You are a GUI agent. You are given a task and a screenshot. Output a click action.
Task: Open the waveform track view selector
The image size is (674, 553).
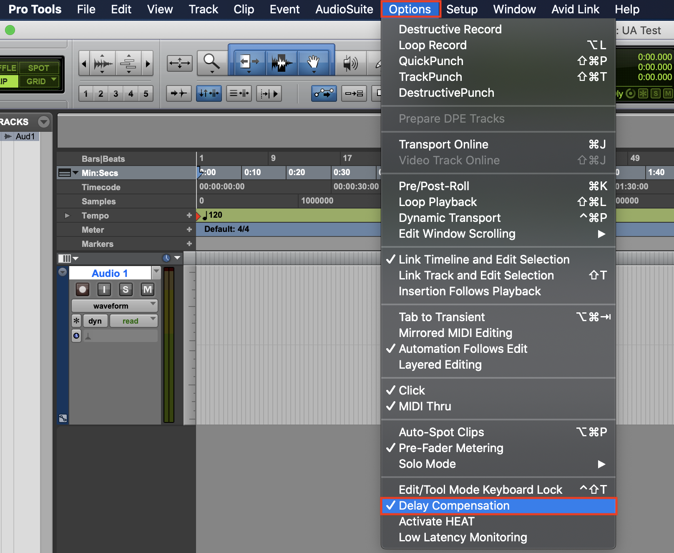(x=115, y=306)
